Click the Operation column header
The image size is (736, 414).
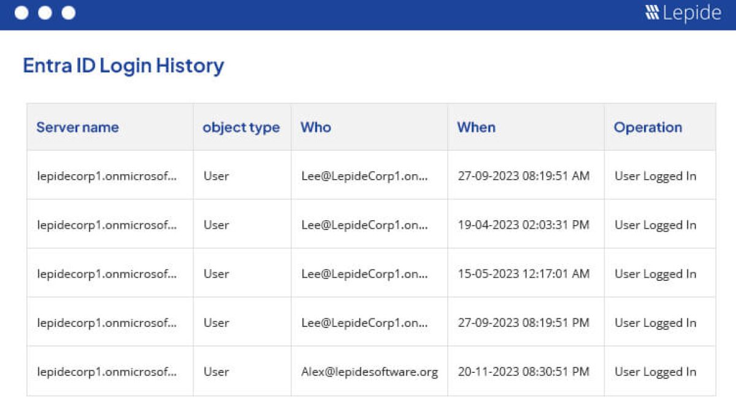click(648, 128)
